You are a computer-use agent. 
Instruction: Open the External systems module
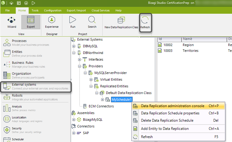36,86
